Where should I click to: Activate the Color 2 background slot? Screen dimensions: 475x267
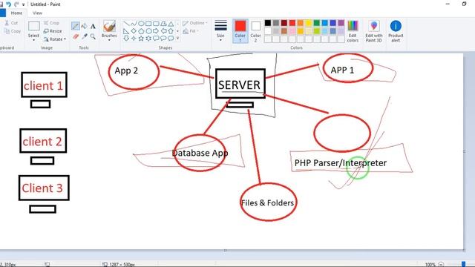[x=255, y=31]
